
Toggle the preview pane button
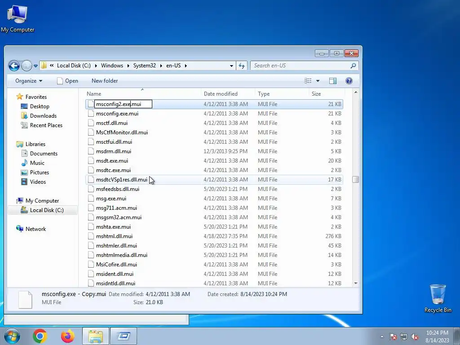tap(333, 81)
